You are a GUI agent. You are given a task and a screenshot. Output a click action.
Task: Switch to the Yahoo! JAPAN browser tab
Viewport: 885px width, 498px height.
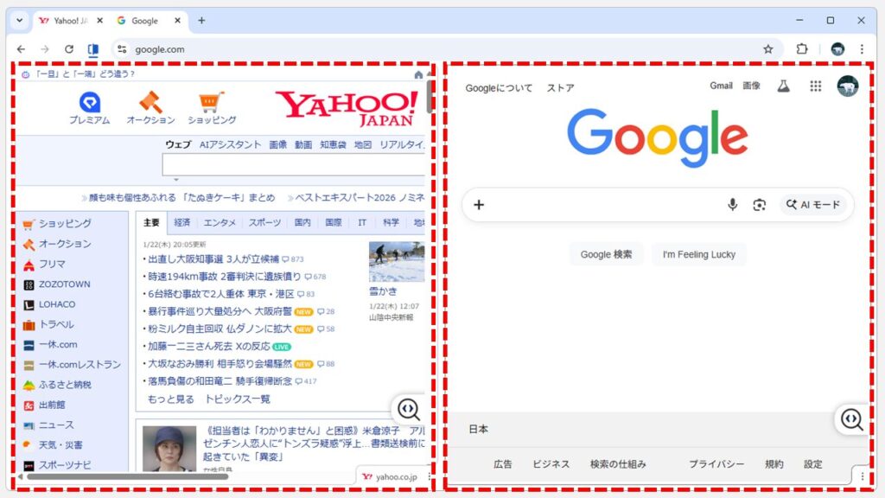click(69, 19)
